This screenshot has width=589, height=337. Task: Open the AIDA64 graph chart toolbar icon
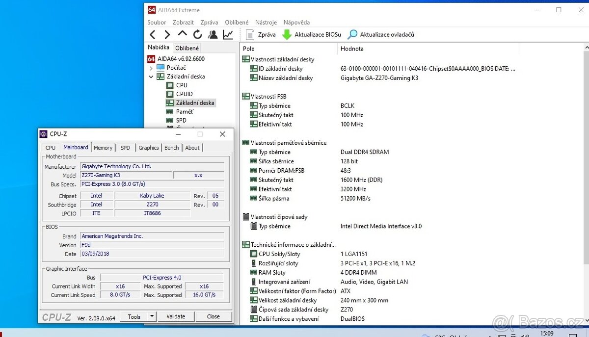pyautogui.click(x=228, y=34)
